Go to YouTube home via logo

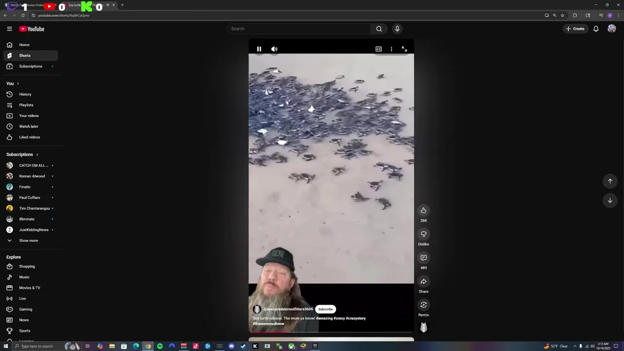32,29
